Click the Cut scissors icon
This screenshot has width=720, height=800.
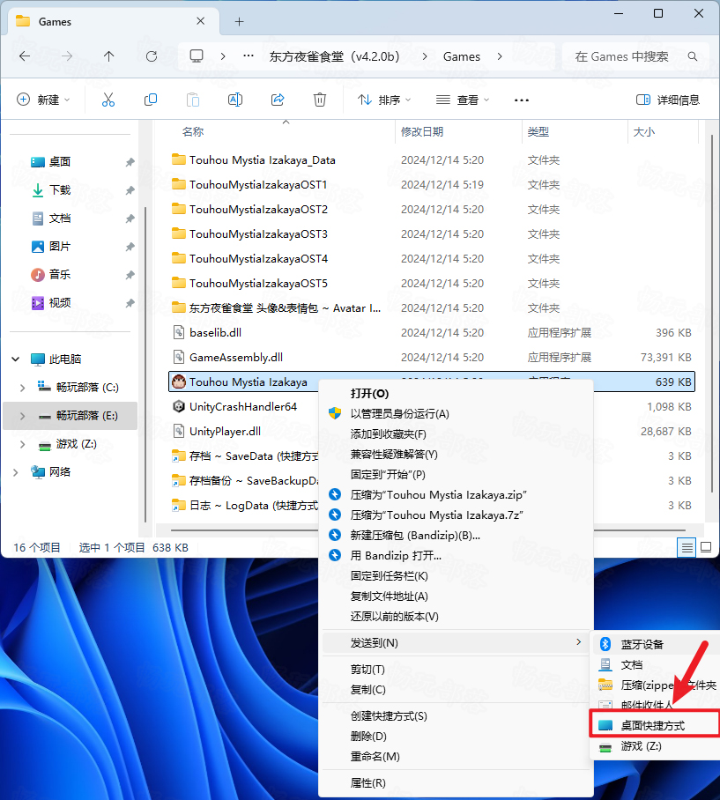pyautogui.click(x=108, y=100)
